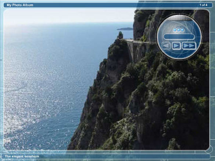Click the blue title bar's empty middle
The image size is (215, 161).
[x=117, y=5]
